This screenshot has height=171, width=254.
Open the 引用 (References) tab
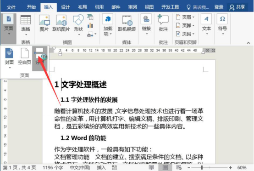point(99,7)
